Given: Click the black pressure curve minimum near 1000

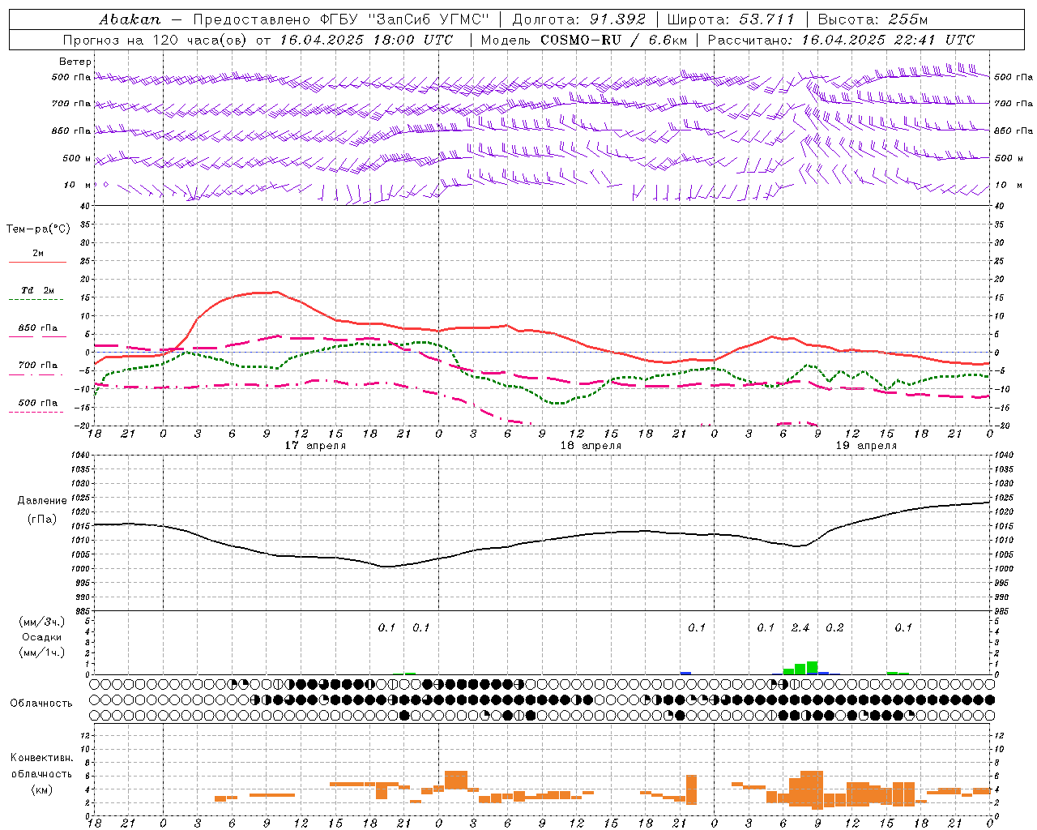Looking at the screenshot, I should tap(387, 566).
